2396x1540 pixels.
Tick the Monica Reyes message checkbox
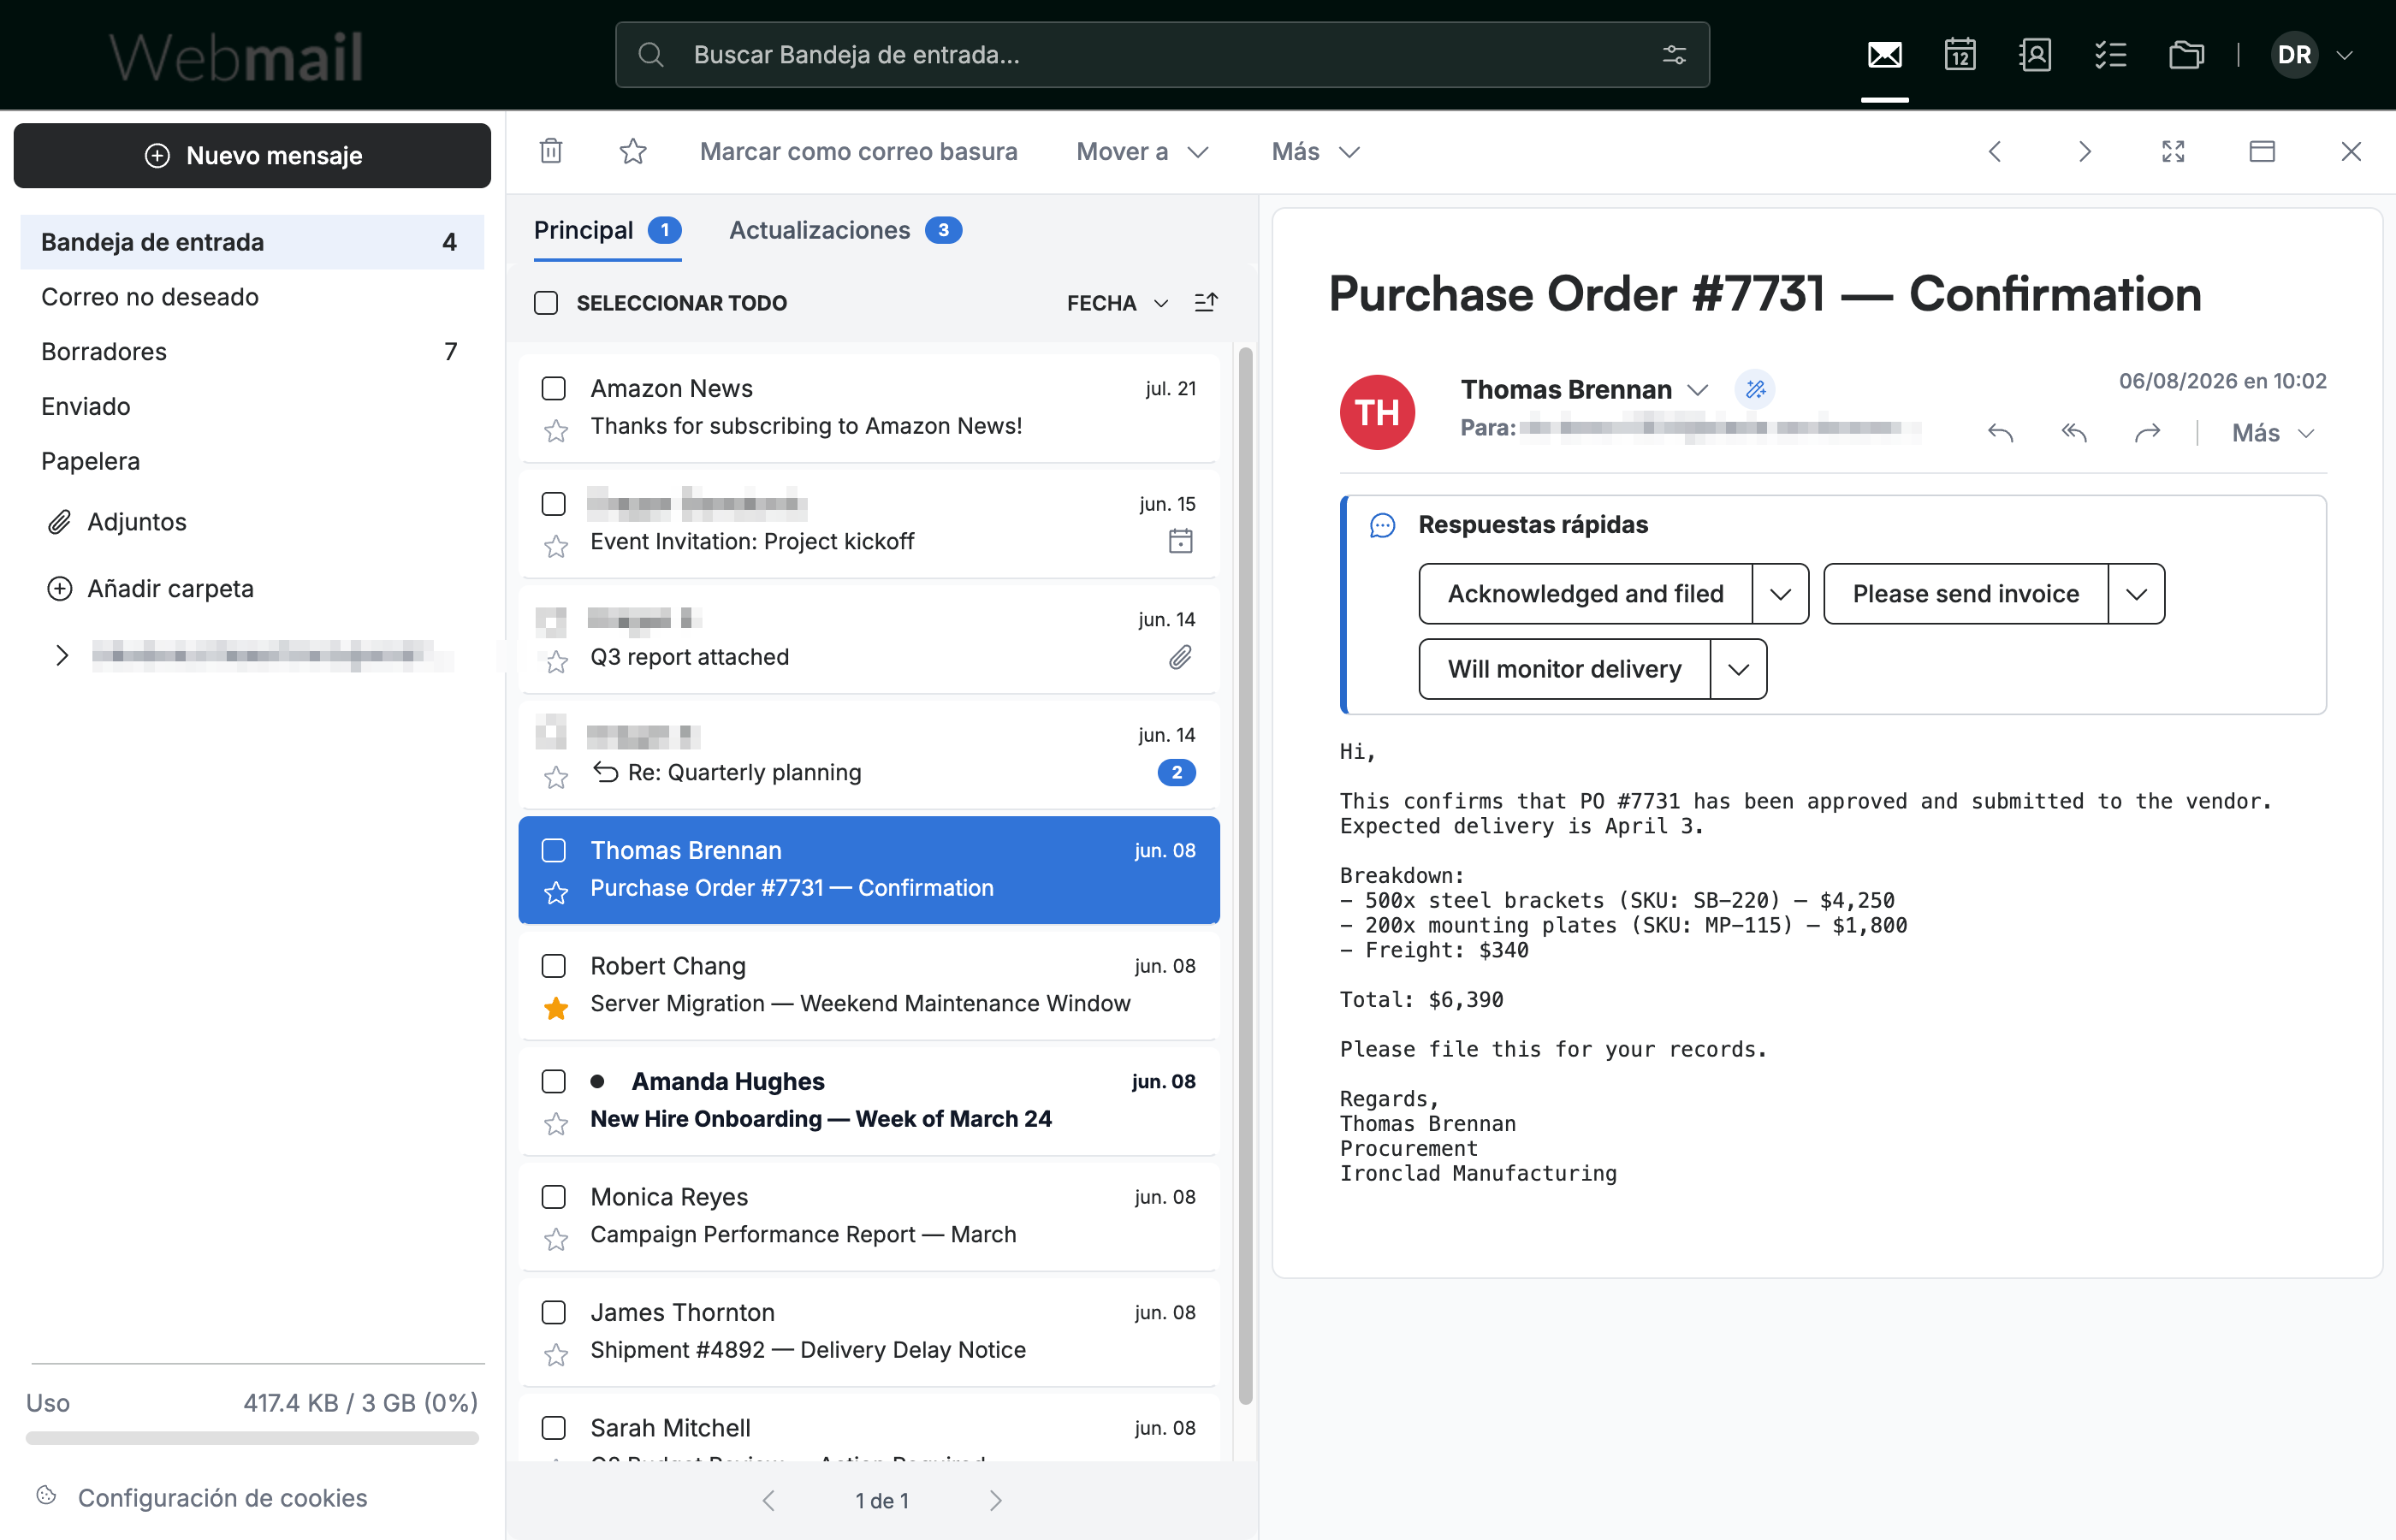pyautogui.click(x=553, y=1197)
